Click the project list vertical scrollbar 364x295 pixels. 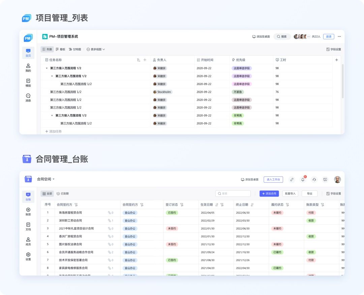[343, 81]
